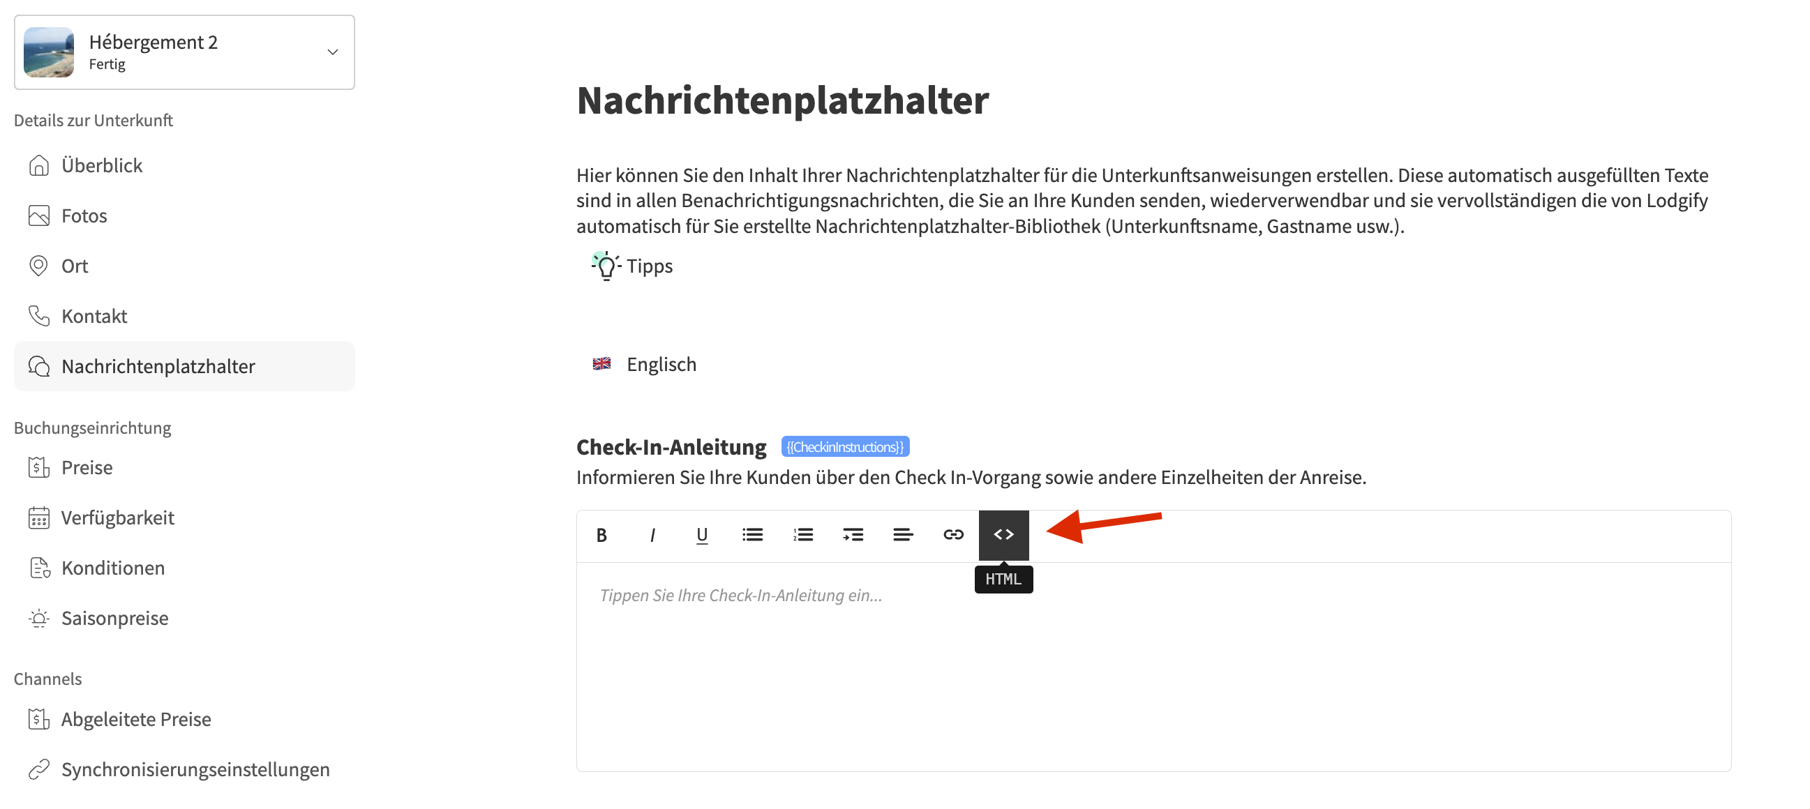
Task: Insert a numbered list
Action: click(802, 535)
